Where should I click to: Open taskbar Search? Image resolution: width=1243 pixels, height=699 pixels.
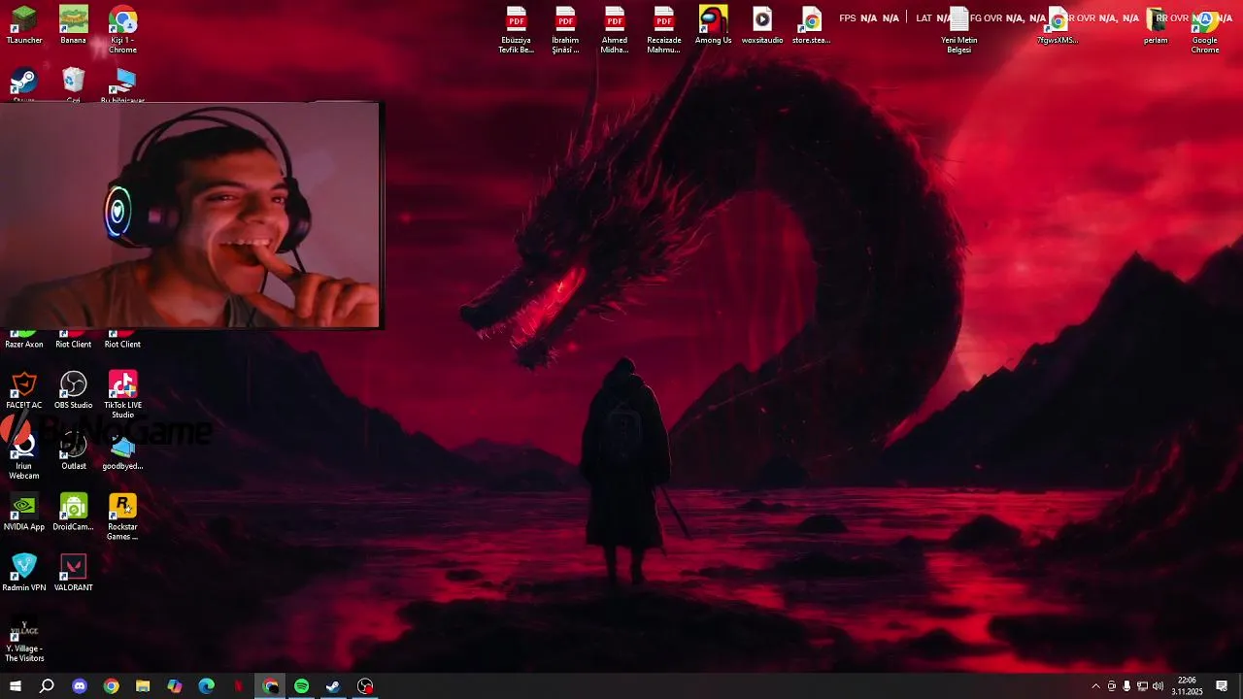(x=47, y=686)
